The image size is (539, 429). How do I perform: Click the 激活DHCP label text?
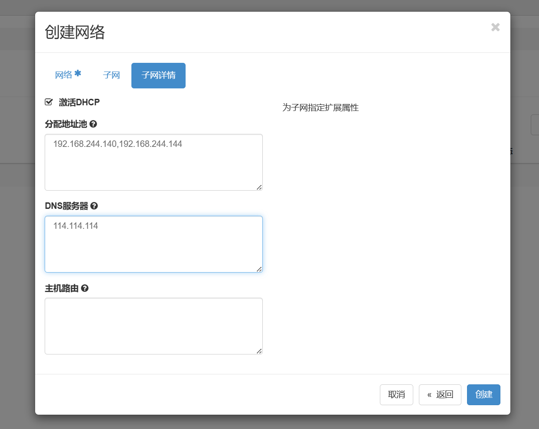79,102
